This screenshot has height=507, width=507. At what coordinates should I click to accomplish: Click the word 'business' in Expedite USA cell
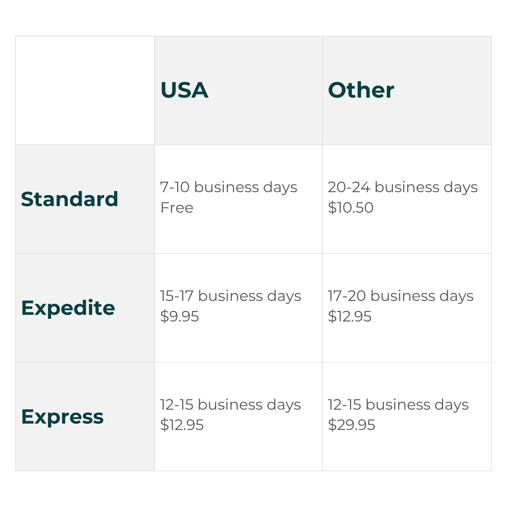click(230, 296)
